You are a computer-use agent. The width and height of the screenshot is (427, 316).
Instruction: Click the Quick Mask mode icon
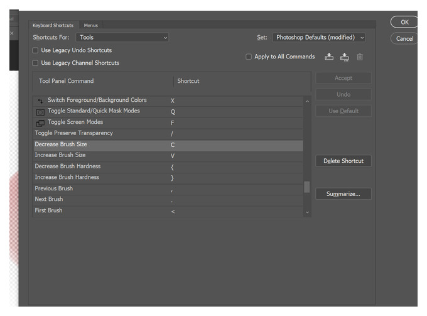[40, 112]
